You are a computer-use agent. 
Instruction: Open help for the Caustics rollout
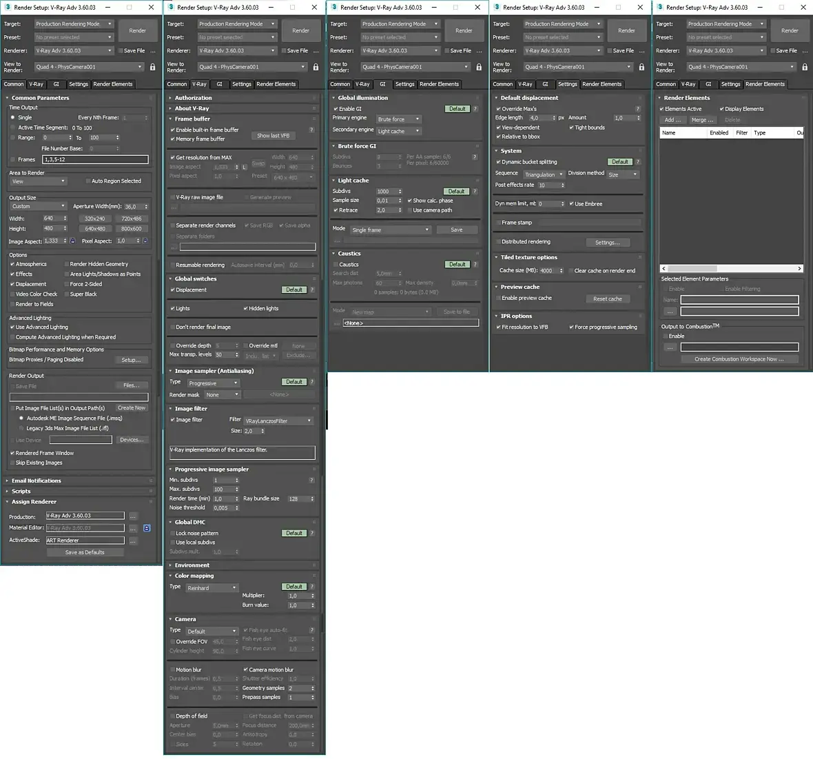[475, 265]
